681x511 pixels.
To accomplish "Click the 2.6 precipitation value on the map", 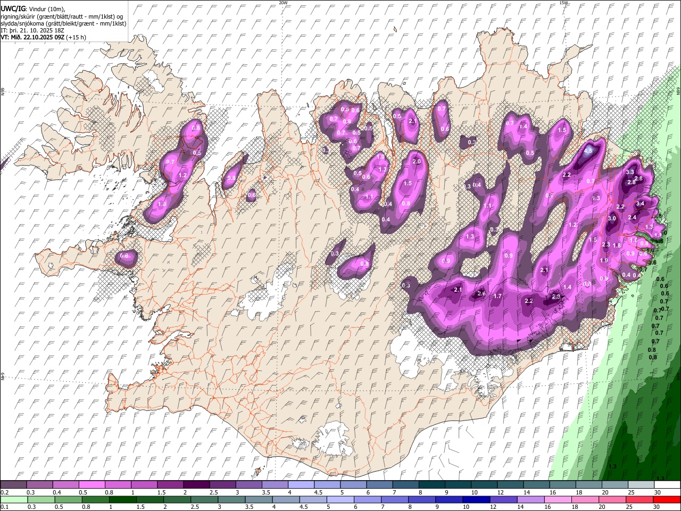I will coord(481,294).
